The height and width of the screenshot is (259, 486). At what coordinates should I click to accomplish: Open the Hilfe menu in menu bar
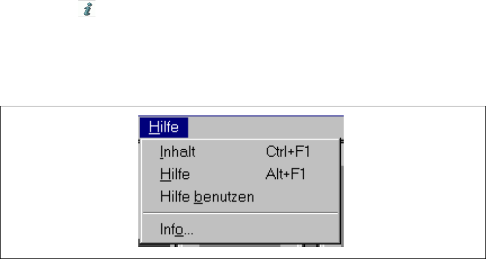pos(164,127)
